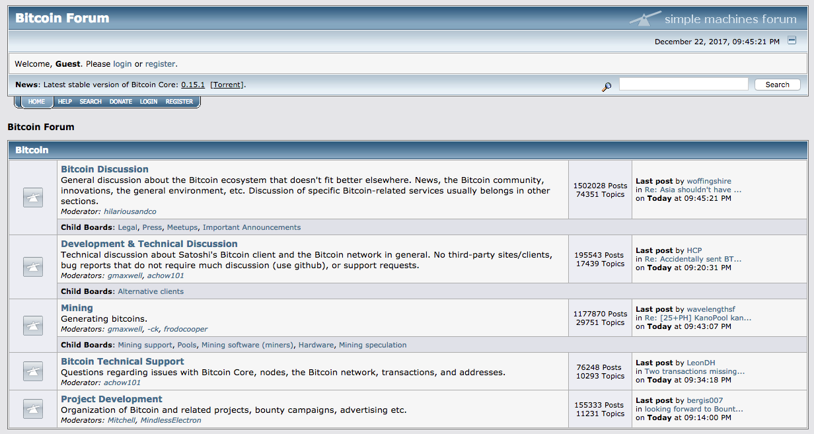Screen dimensions: 814x434
Task: Click the login link in welcome message
Action: [122, 64]
